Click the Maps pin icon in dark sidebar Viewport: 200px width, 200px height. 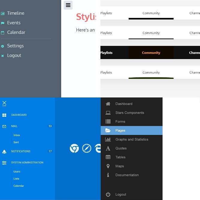(108, 166)
